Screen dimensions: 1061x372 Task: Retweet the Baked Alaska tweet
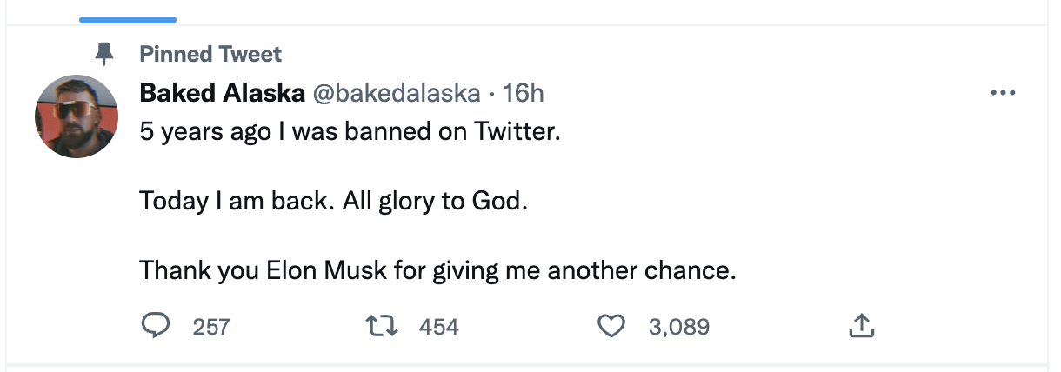click(382, 326)
